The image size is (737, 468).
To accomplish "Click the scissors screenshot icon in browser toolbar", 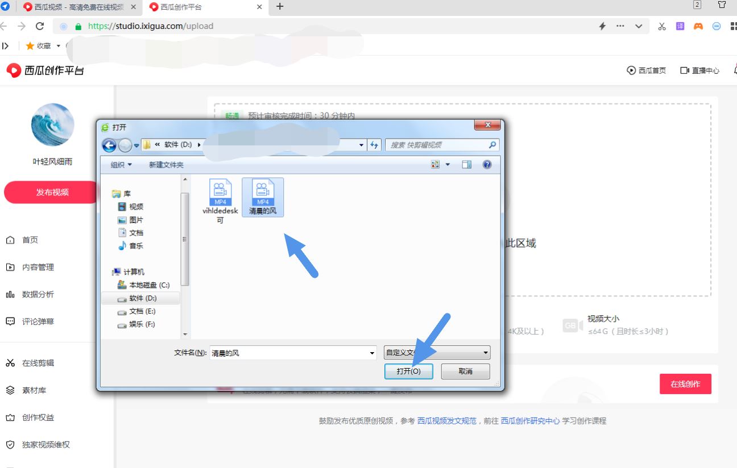I will [x=662, y=26].
